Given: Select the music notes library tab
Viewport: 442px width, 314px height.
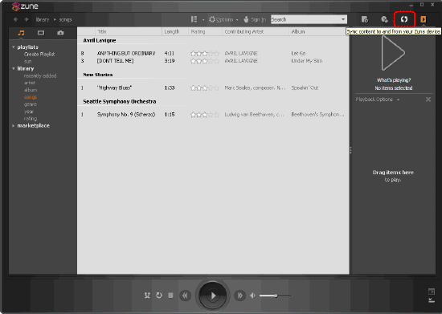Looking at the screenshot, I should [x=21, y=33].
